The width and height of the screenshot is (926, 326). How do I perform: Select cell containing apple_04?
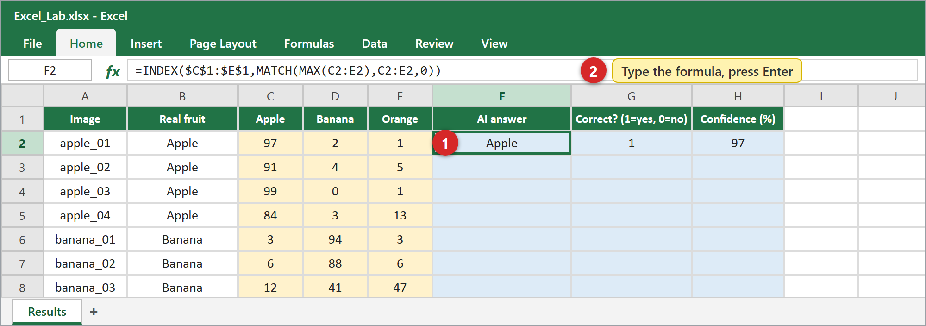pos(85,215)
